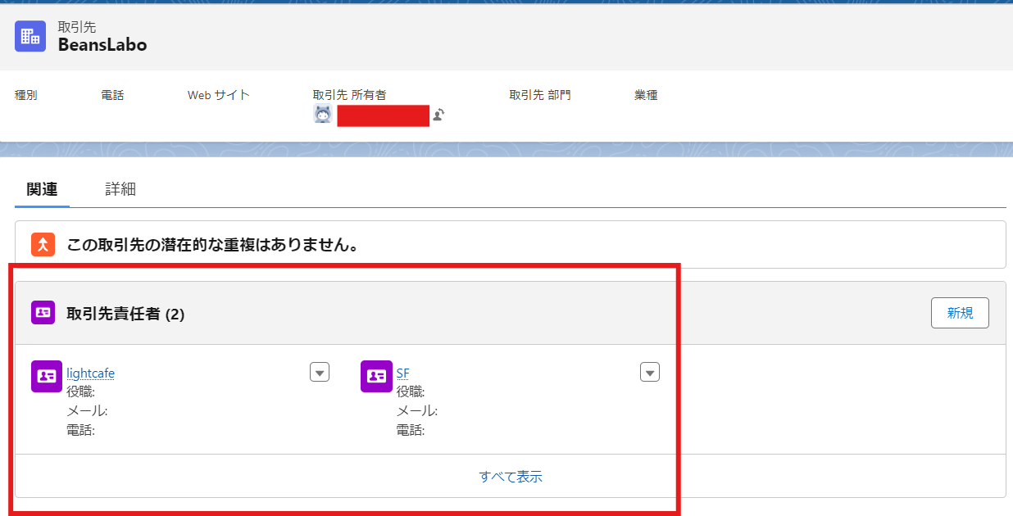This screenshot has width=1013, height=516.
Task: Click the 電話 field in the highlights panel
Action: (112, 95)
